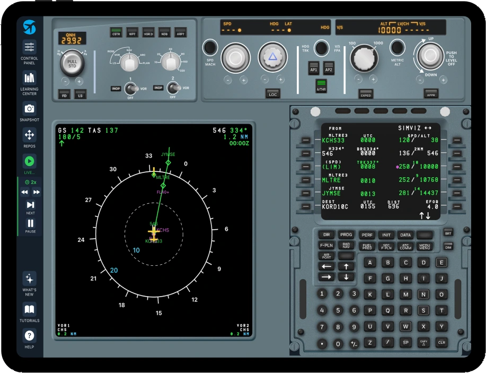Open What's New

pos(30,284)
